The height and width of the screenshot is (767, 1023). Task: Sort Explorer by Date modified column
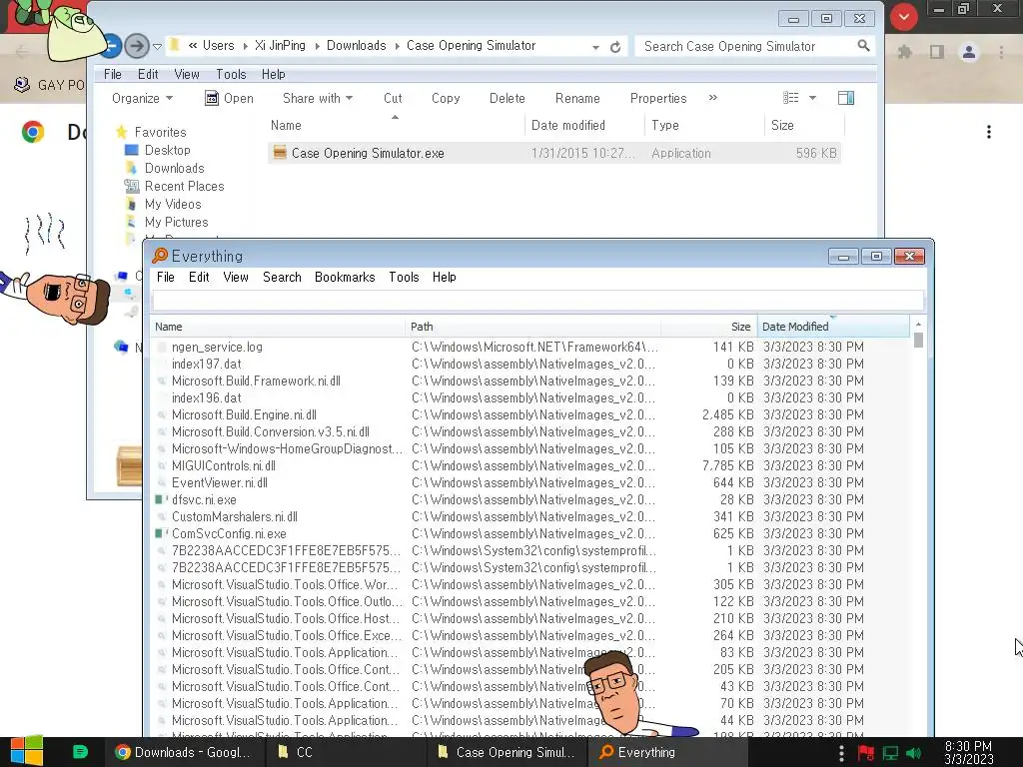pos(585,125)
